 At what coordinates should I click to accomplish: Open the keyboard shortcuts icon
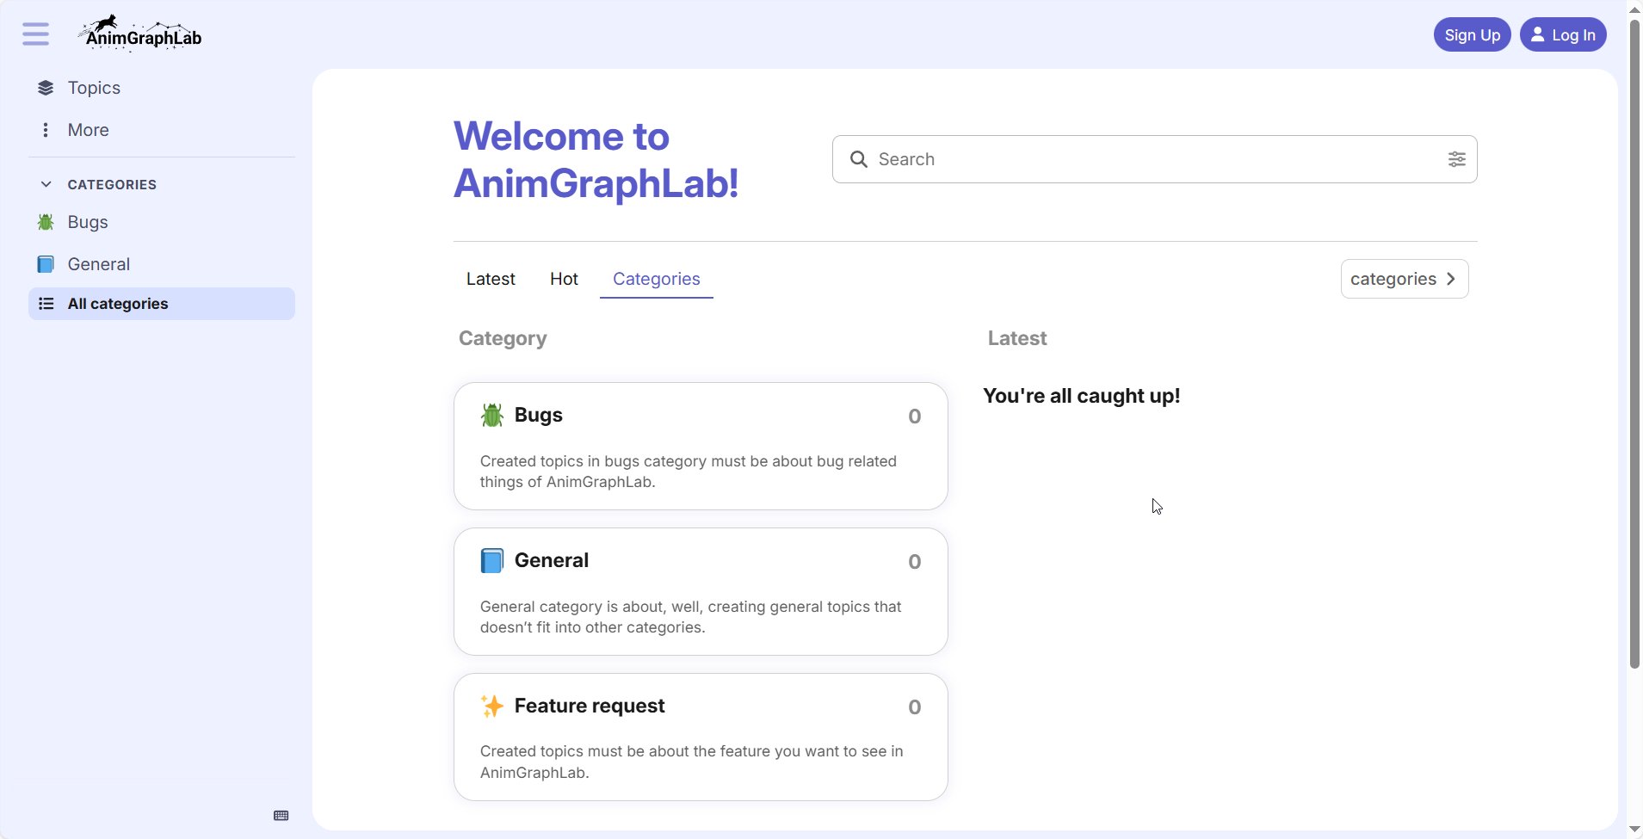coord(281,816)
